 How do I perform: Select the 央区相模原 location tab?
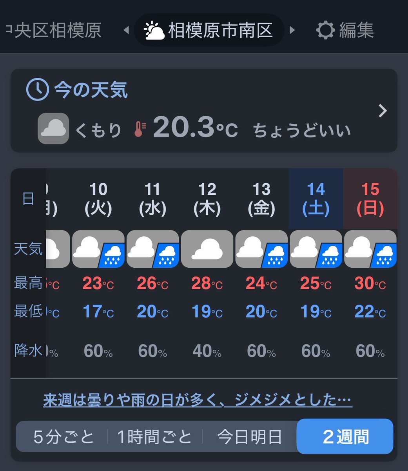tap(54, 30)
